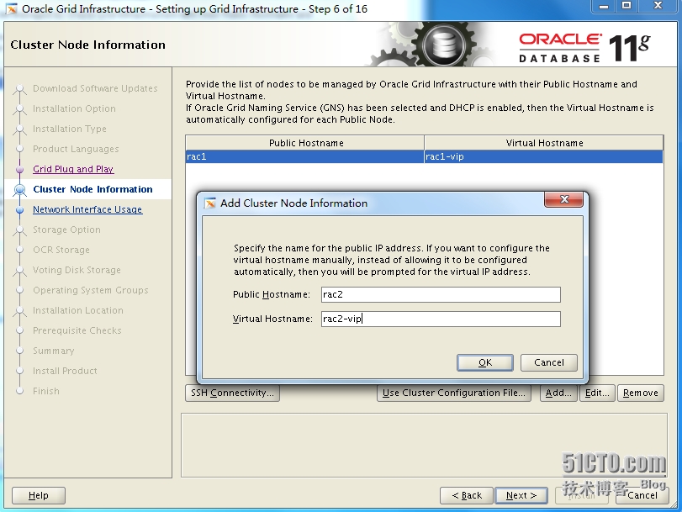Click OK in Add Cluster Node dialog
The height and width of the screenshot is (512, 682).
click(485, 362)
